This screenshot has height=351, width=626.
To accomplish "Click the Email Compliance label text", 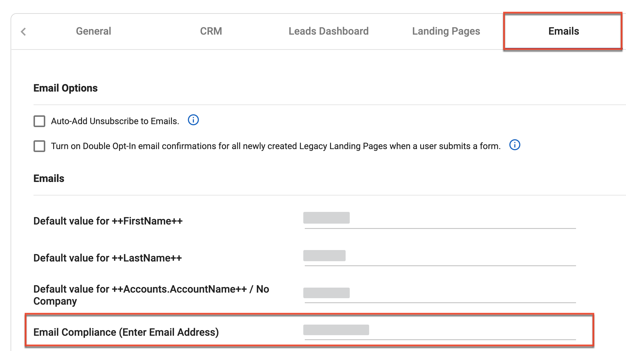I will tap(126, 332).
